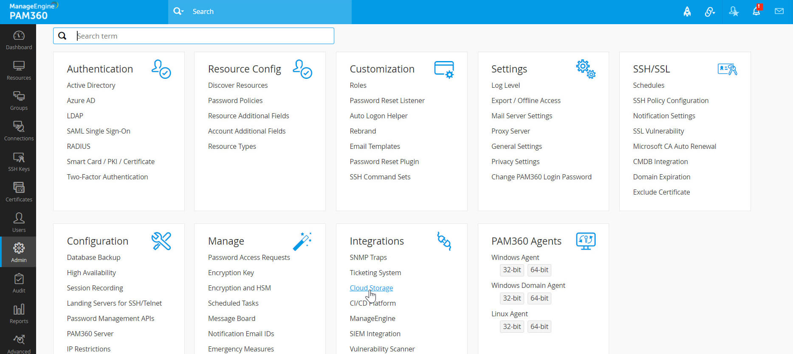Open Database Backup
793x354 pixels.
pyautogui.click(x=93, y=257)
